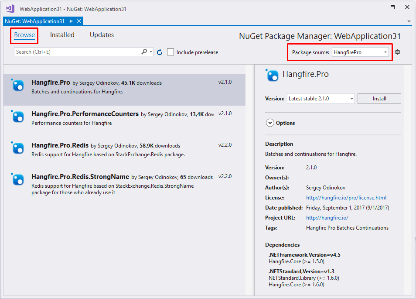Enable Include prerelease checkbox
Viewport: 416px width, 299px height.
tap(170, 52)
